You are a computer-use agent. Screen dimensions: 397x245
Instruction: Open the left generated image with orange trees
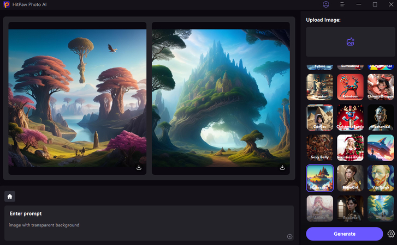pos(77,98)
